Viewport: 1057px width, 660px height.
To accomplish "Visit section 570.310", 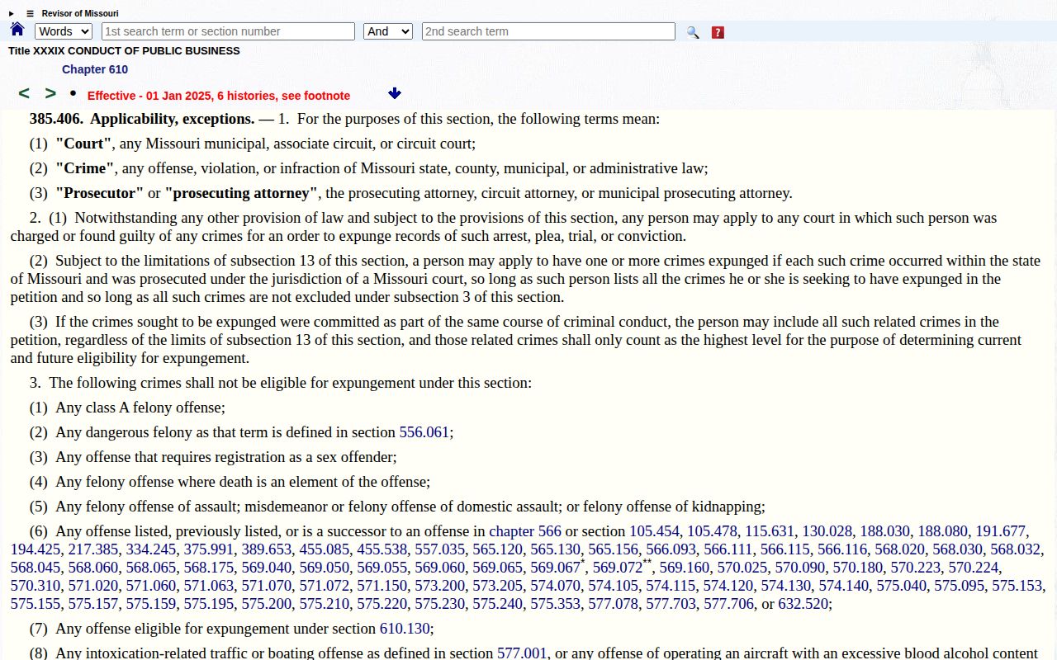I will (x=36, y=586).
